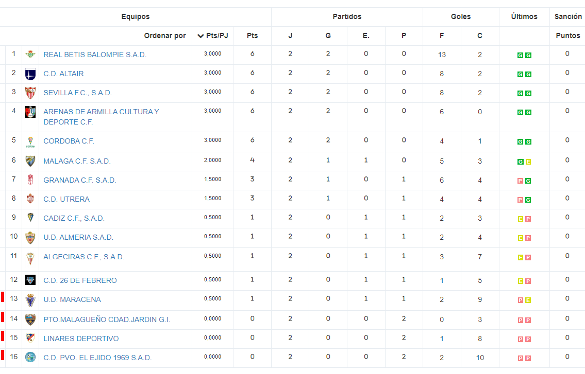585x374 pixels.
Task: Open U.D. MARACENA team link
Action: click(72, 299)
